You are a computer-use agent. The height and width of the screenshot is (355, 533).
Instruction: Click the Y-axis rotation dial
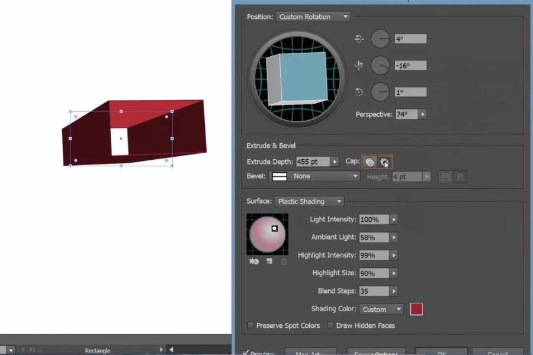point(380,65)
